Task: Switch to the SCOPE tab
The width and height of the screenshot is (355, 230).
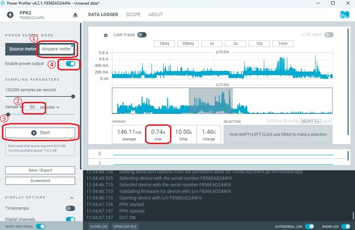Action: click(x=133, y=15)
